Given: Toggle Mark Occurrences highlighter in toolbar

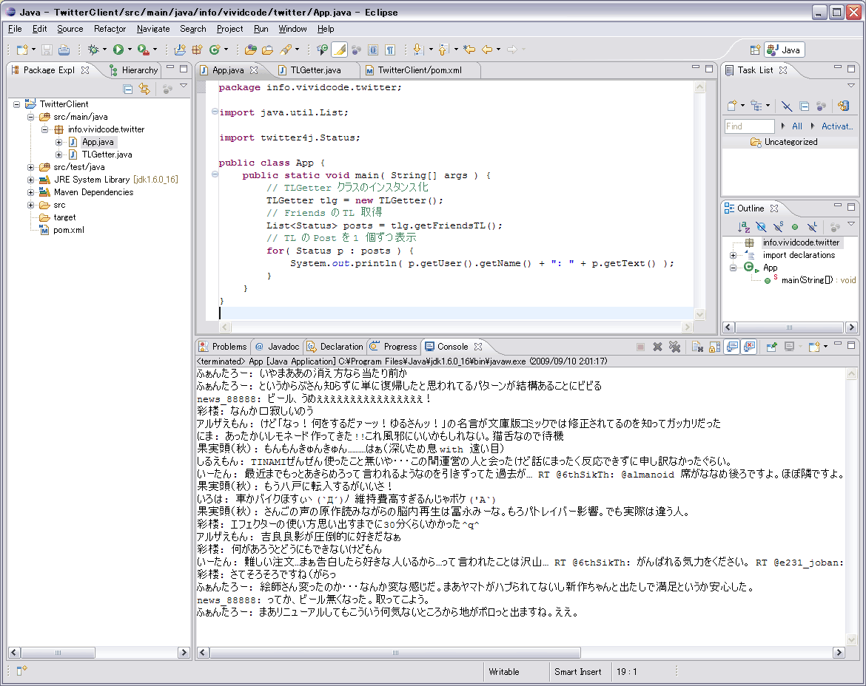Looking at the screenshot, I should pyautogui.click(x=339, y=50).
